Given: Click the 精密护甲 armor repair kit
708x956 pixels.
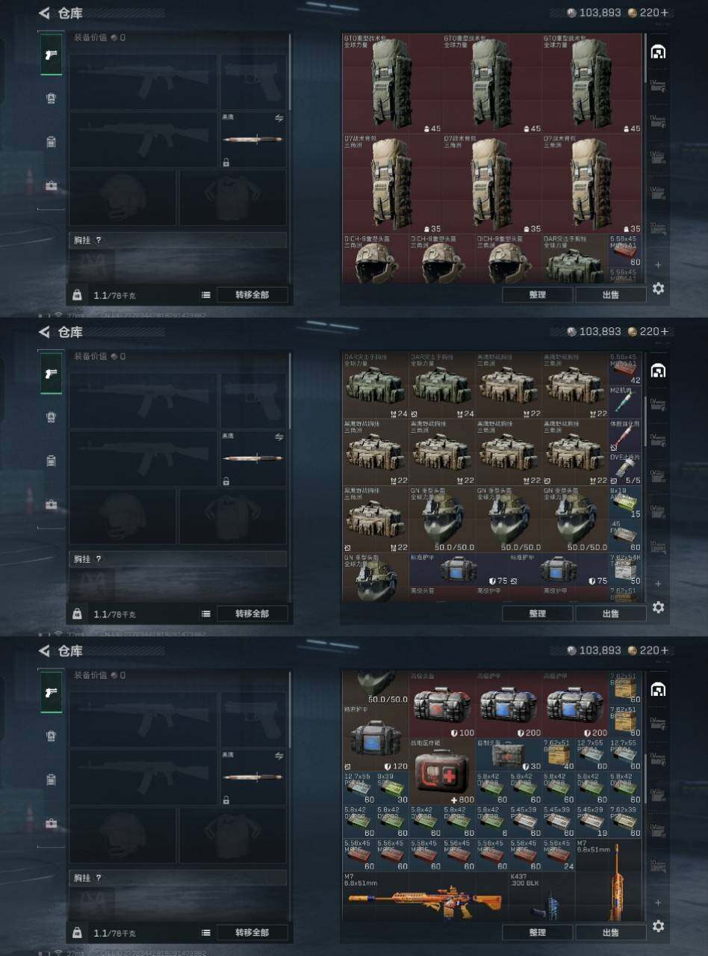Looking at the screenshot, I should click(x=376, y=738).
